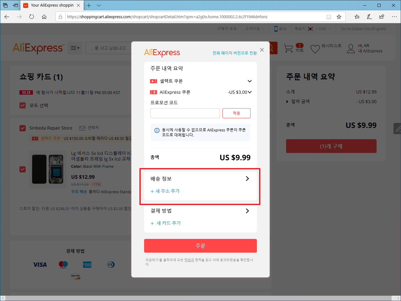Click the horizontal scrollbar left arrow
This screenshot has width=401, height=301.
[3, 298]
